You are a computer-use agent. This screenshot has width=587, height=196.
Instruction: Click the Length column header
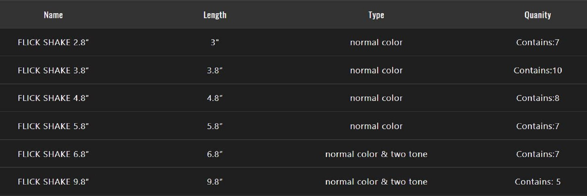(x=215, y=15)
